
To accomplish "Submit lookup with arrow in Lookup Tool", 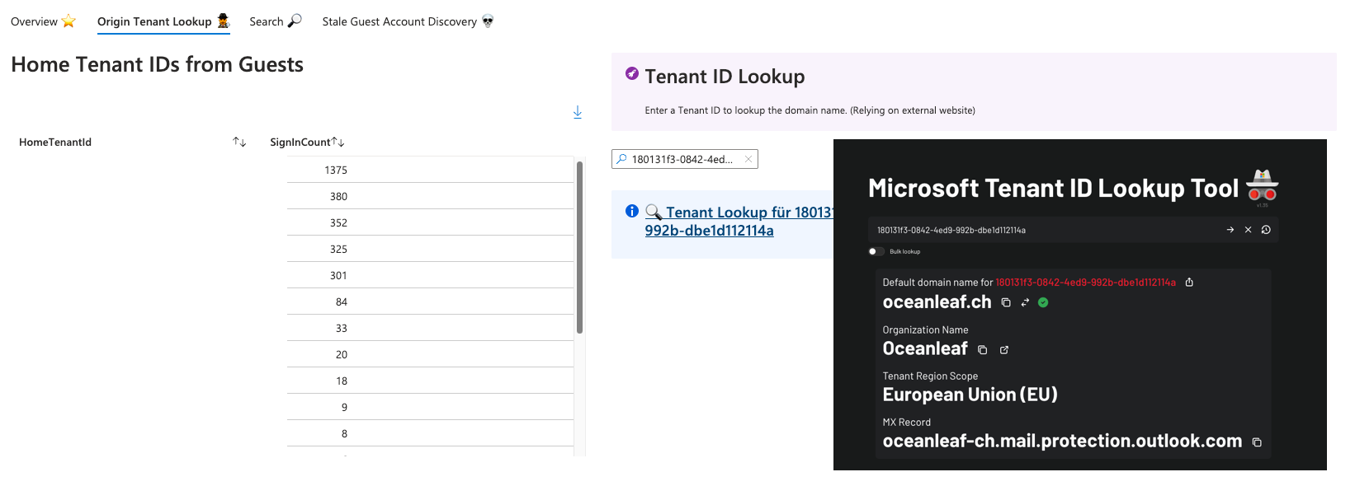I will (x=1230, y=230).
